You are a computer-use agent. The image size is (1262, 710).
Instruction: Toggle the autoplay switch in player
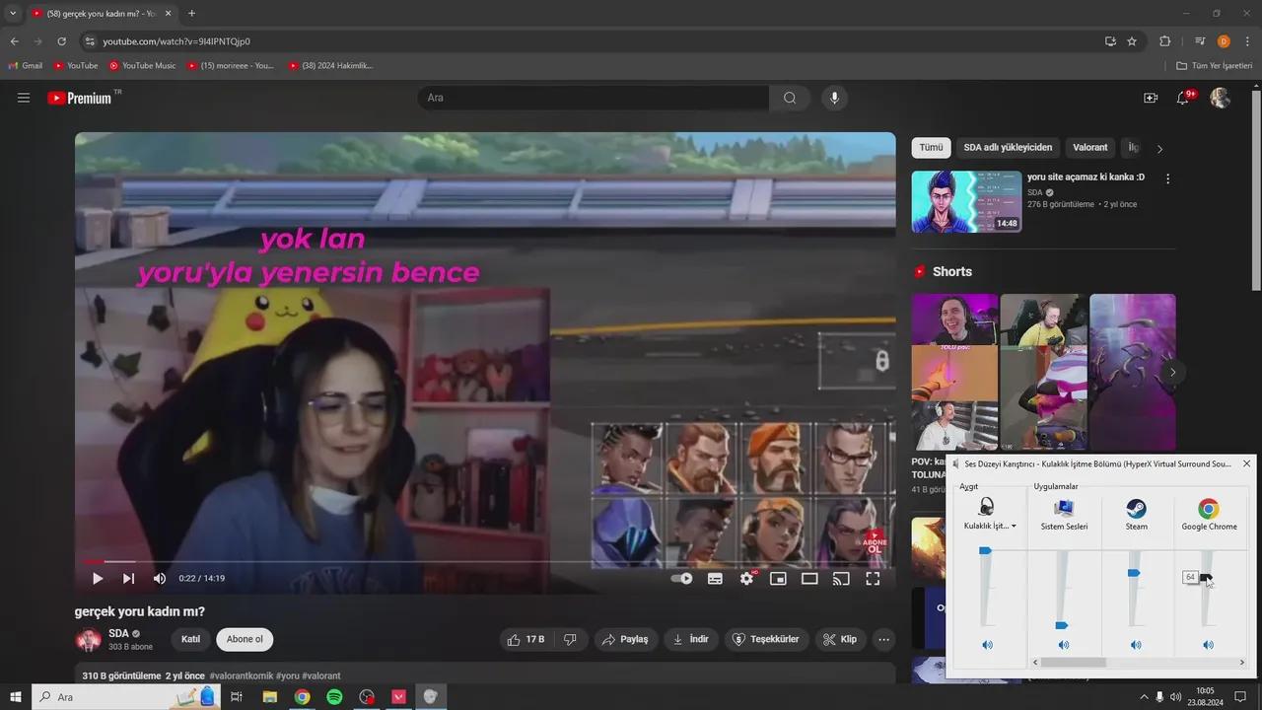(681, 579)
